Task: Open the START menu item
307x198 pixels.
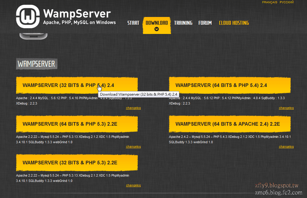Action: [133, 23]
